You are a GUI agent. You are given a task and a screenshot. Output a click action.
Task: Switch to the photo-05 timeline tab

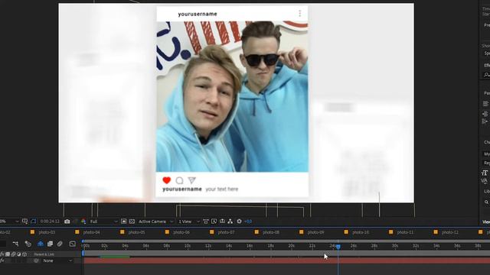136,232
